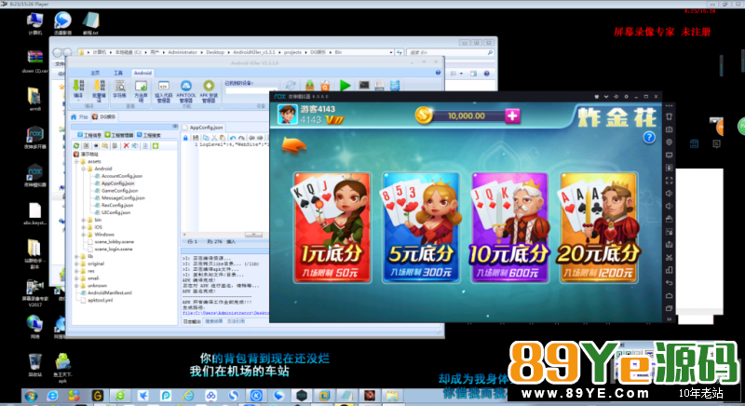
Task: Click the Windows Start button on taskbar
Action: pyautogui.click(x=31, y=395)
